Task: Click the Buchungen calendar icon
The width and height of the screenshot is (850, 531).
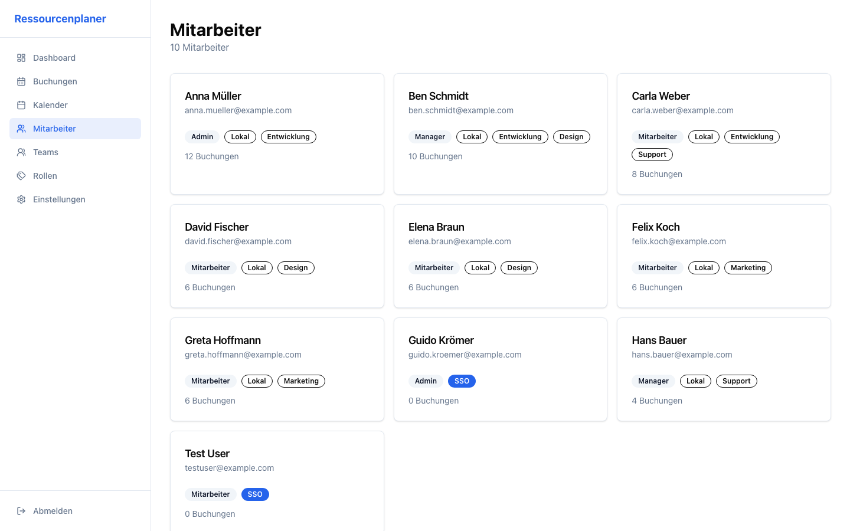Action: [x=21, y=81]
